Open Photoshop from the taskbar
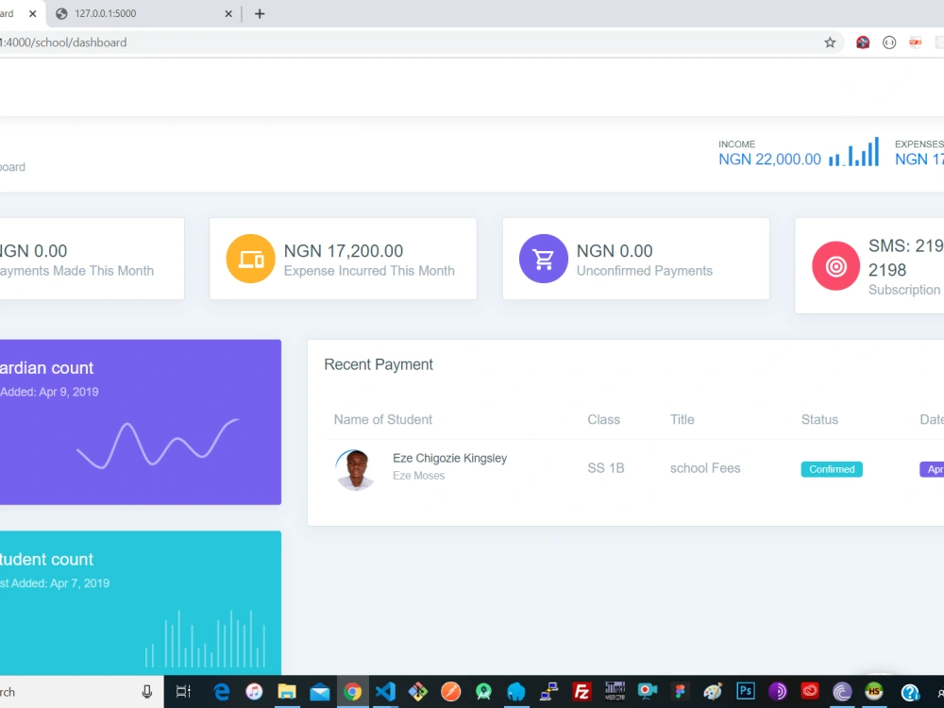Viewport: 944px width, 708px height. [746, 692]
